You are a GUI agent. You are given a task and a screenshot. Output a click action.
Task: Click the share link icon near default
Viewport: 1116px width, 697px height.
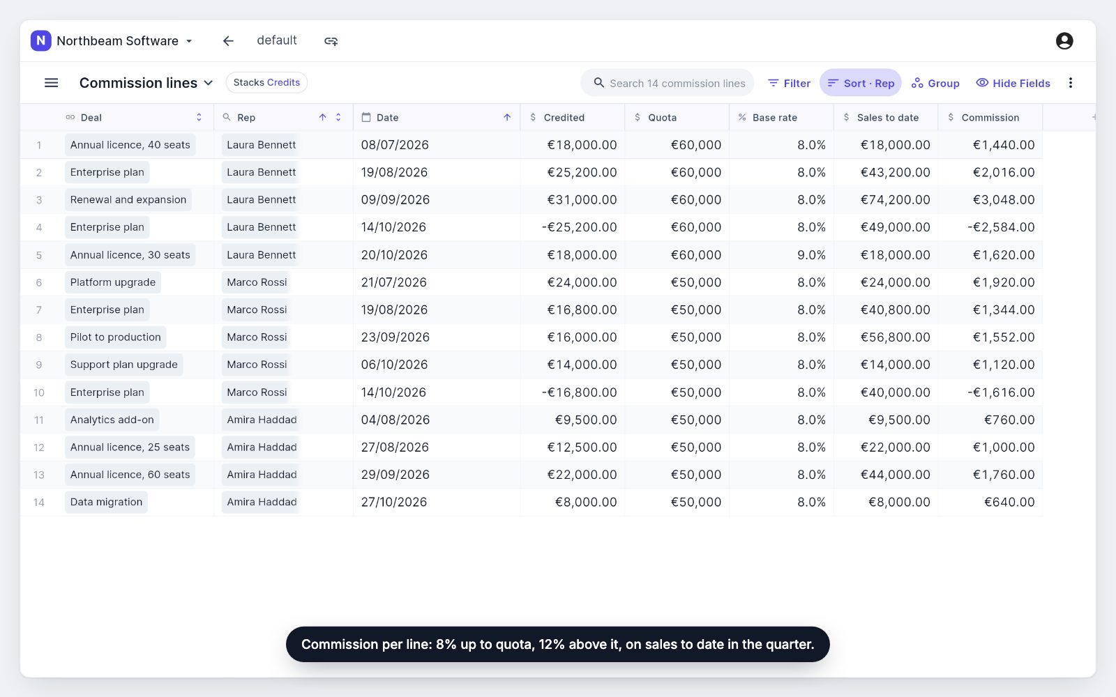(x=331, y=41)
